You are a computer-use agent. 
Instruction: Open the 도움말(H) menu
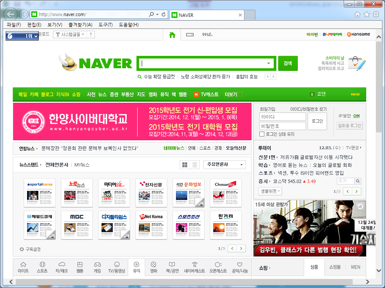coord(129,25)
